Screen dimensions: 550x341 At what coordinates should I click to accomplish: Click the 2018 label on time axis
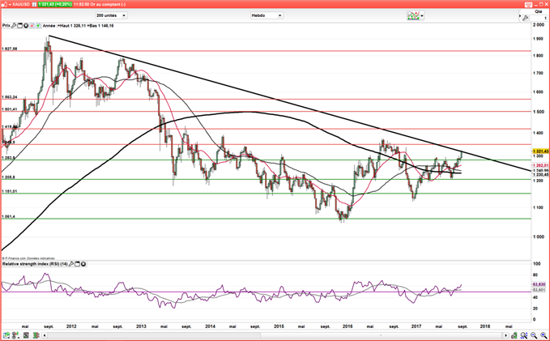[x=485, y=326]
